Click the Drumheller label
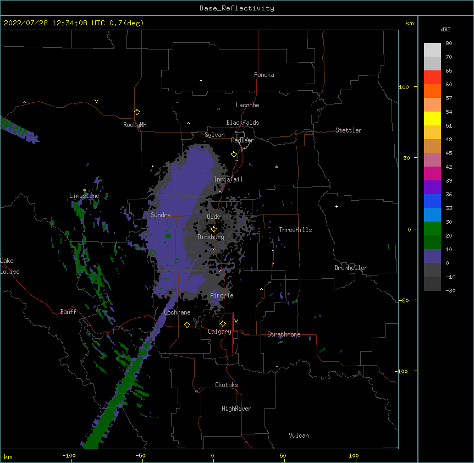Image resolution: width=474 pixels, height=463 pixels. click(x=351, y=268)
